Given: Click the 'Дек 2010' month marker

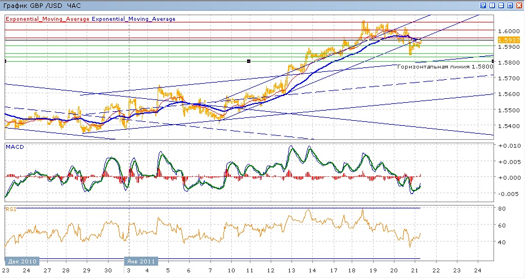Looking at the screenshot, I should pyautogui.click(x=22, y=261).
